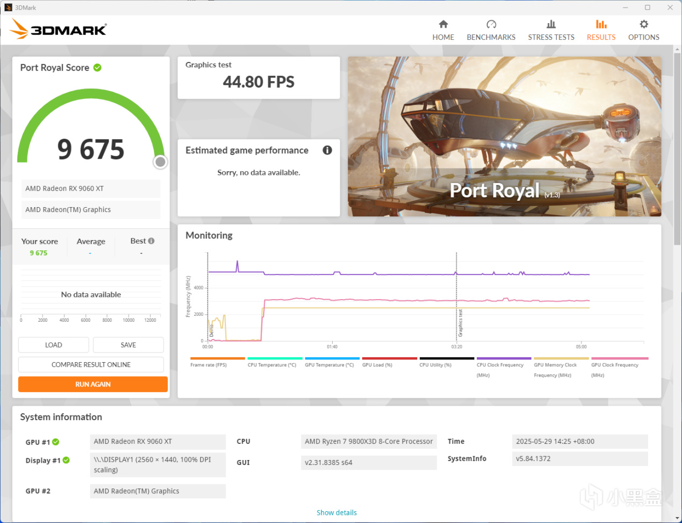Toggle the CPU Utility (%) legend

447,363
